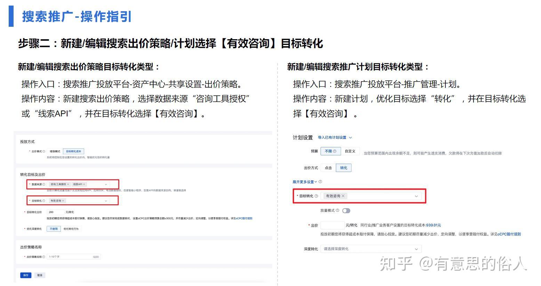Expand 展开更多设置 section
The height and width of the screenshot is (286, 541).
(305, 182)
